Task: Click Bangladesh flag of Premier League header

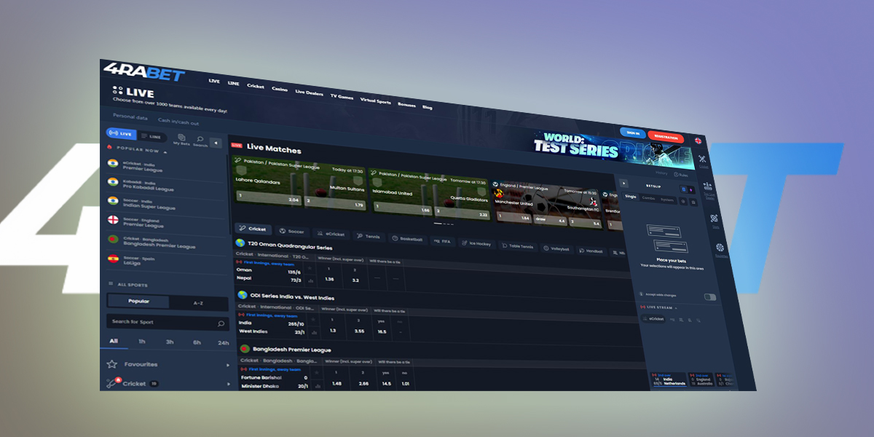Action: pyautogui.click(x=245, y=349)
